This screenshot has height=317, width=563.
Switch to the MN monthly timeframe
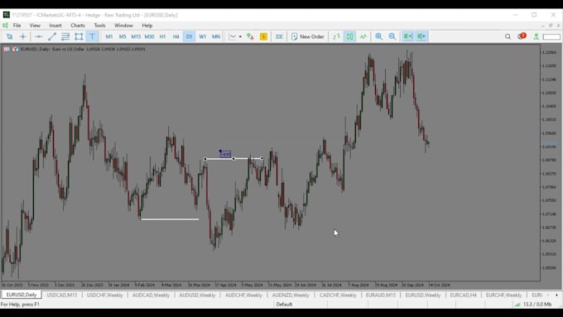point(216,36)
